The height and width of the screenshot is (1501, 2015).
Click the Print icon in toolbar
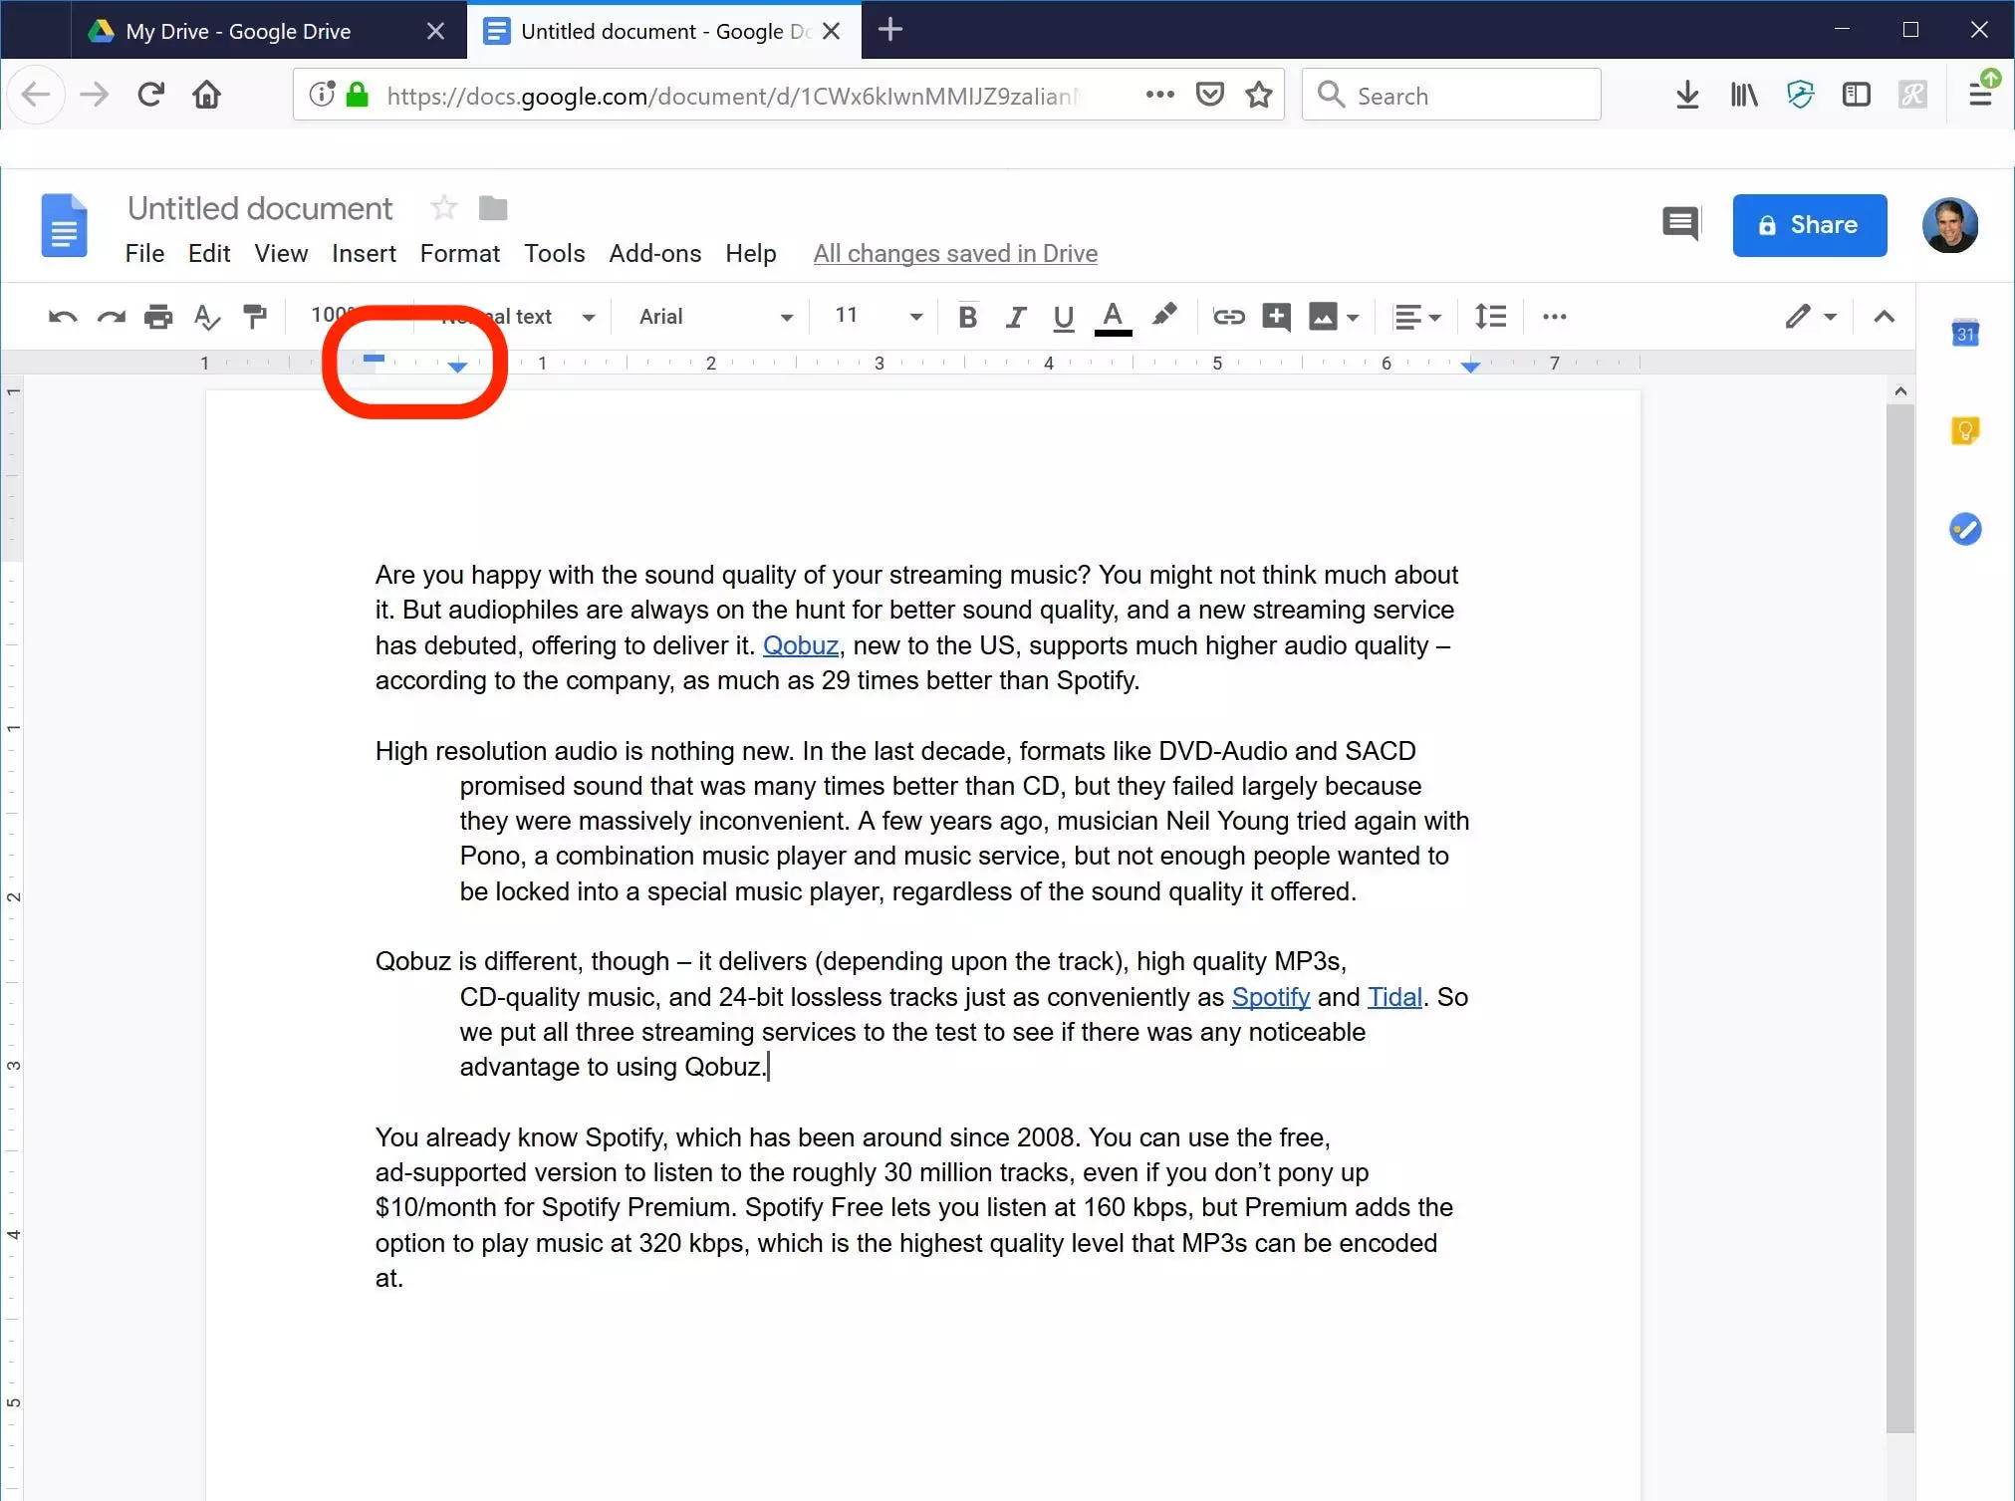(158, 318)
